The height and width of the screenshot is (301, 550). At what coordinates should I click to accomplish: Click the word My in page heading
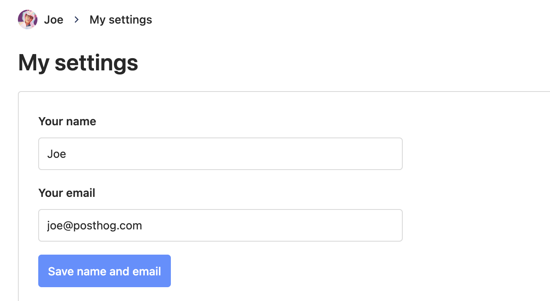(x=33, y=63)
